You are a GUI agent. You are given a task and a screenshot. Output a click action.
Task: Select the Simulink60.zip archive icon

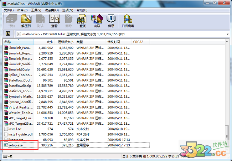(x=6, y=69)
